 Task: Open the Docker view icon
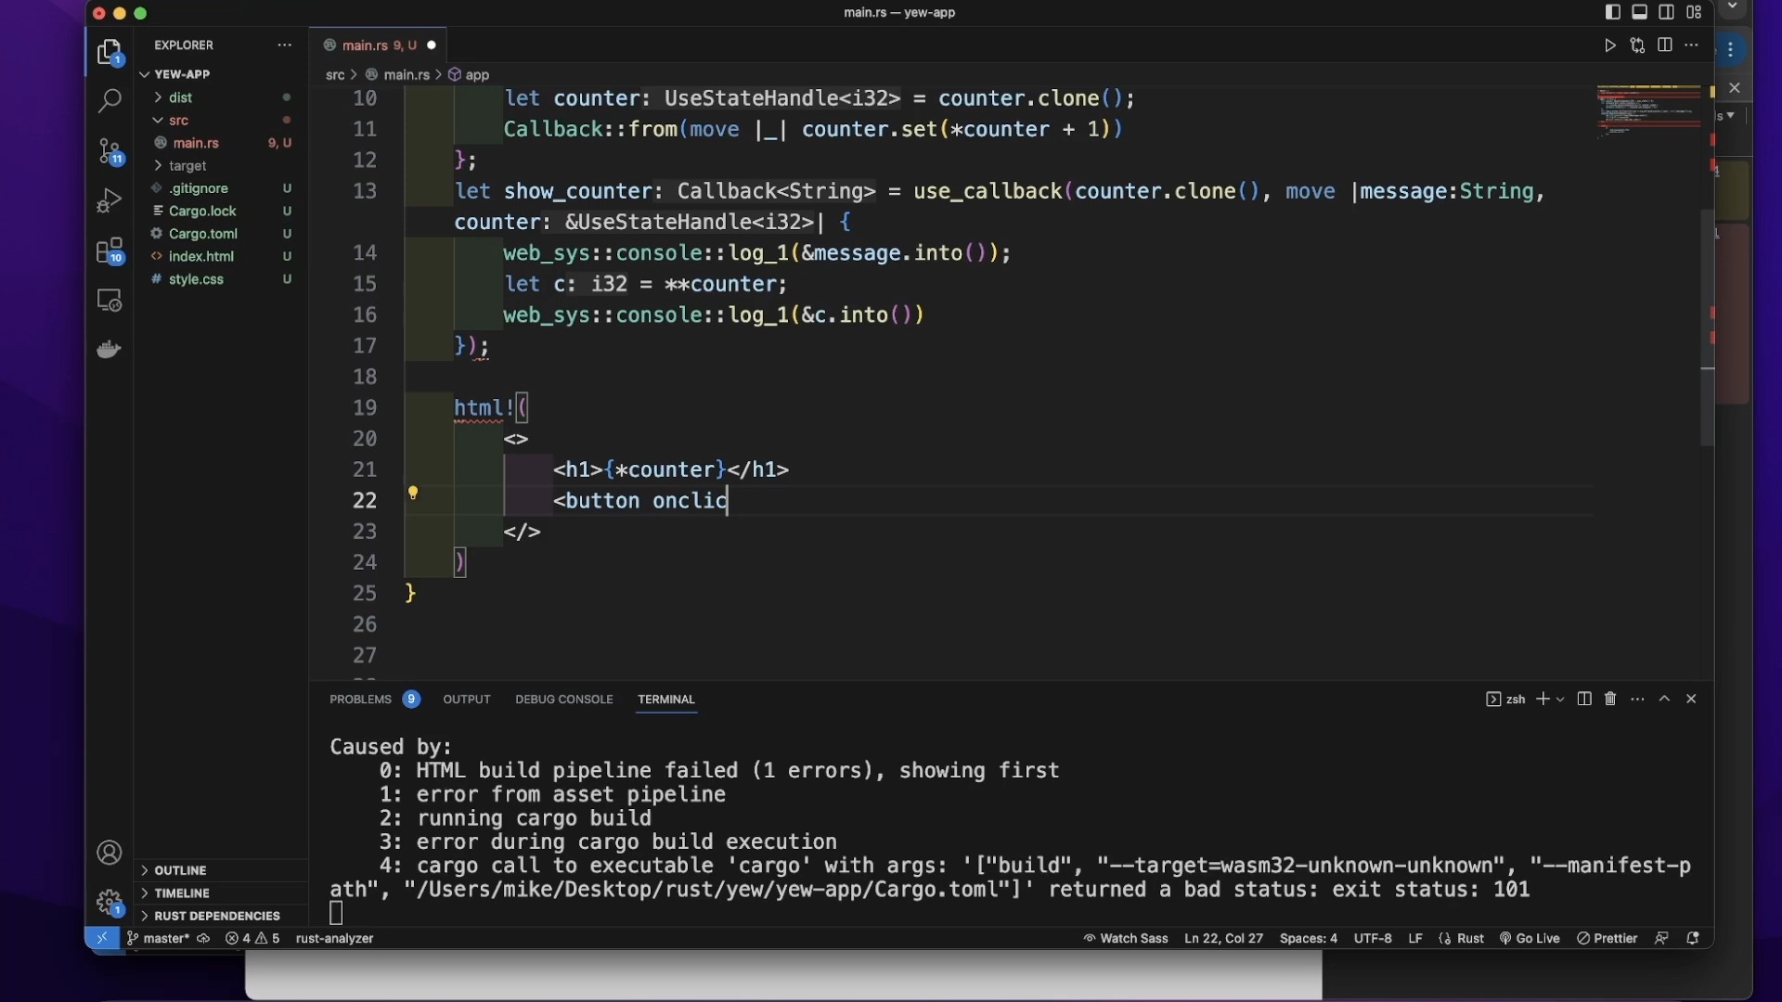110,350
